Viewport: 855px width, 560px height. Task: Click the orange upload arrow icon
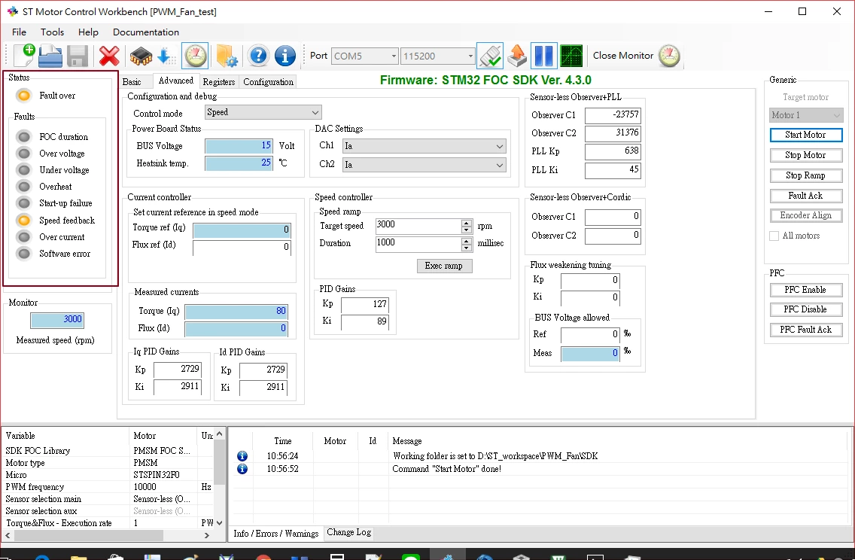click(517, 56)
